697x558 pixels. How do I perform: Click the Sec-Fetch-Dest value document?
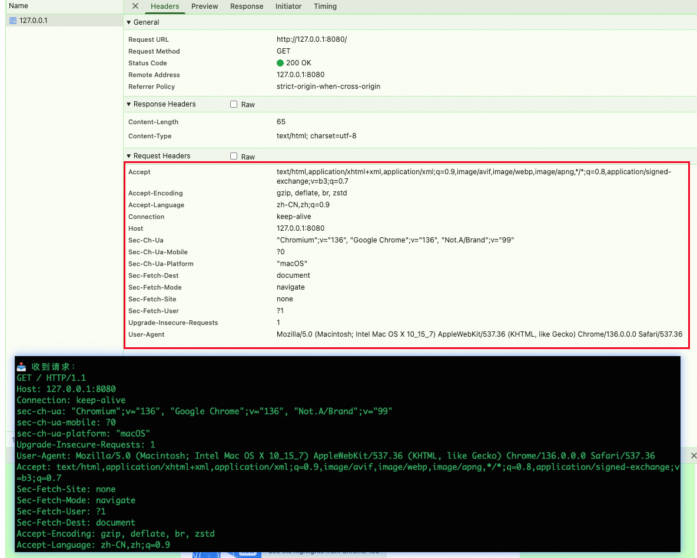pyautogui.click(x=293, y=275)
